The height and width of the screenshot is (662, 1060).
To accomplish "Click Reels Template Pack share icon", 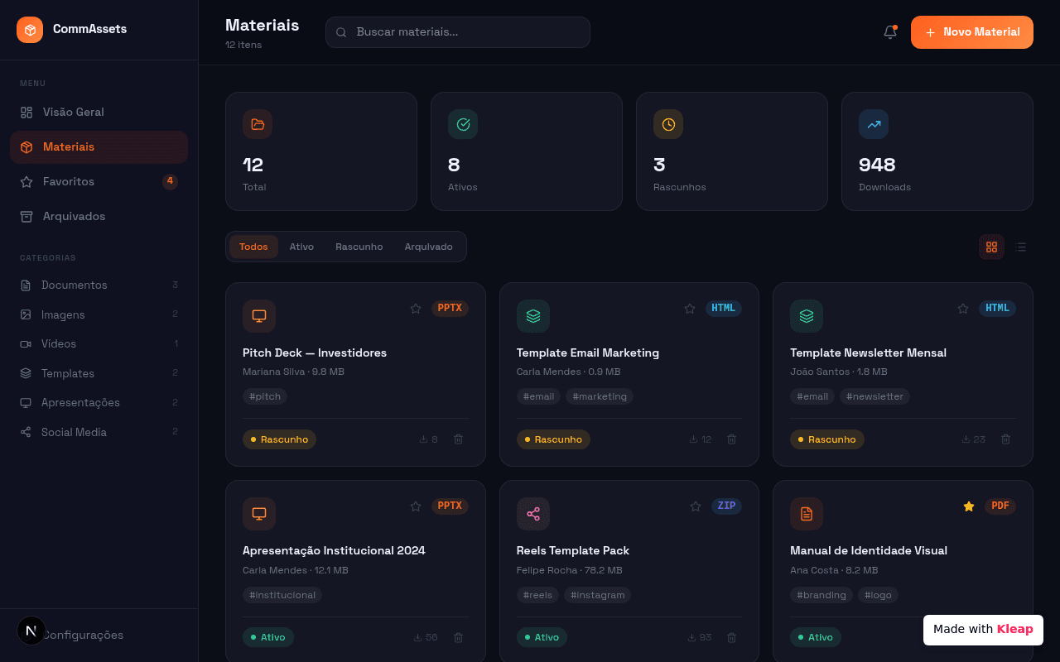I will click(533, 514).
